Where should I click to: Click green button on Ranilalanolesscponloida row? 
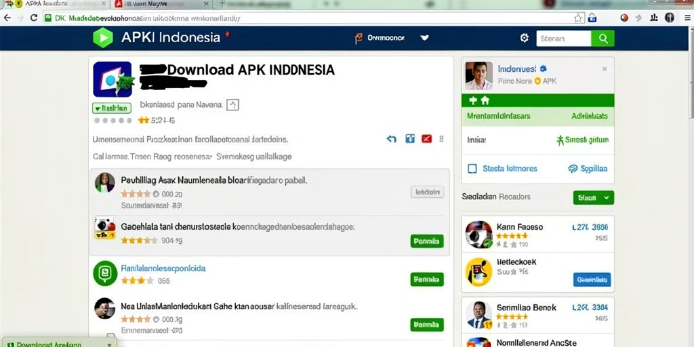click(427, 280)
